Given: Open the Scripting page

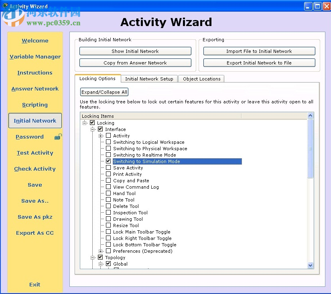Looking at the screenshot, I should [35, 105].
